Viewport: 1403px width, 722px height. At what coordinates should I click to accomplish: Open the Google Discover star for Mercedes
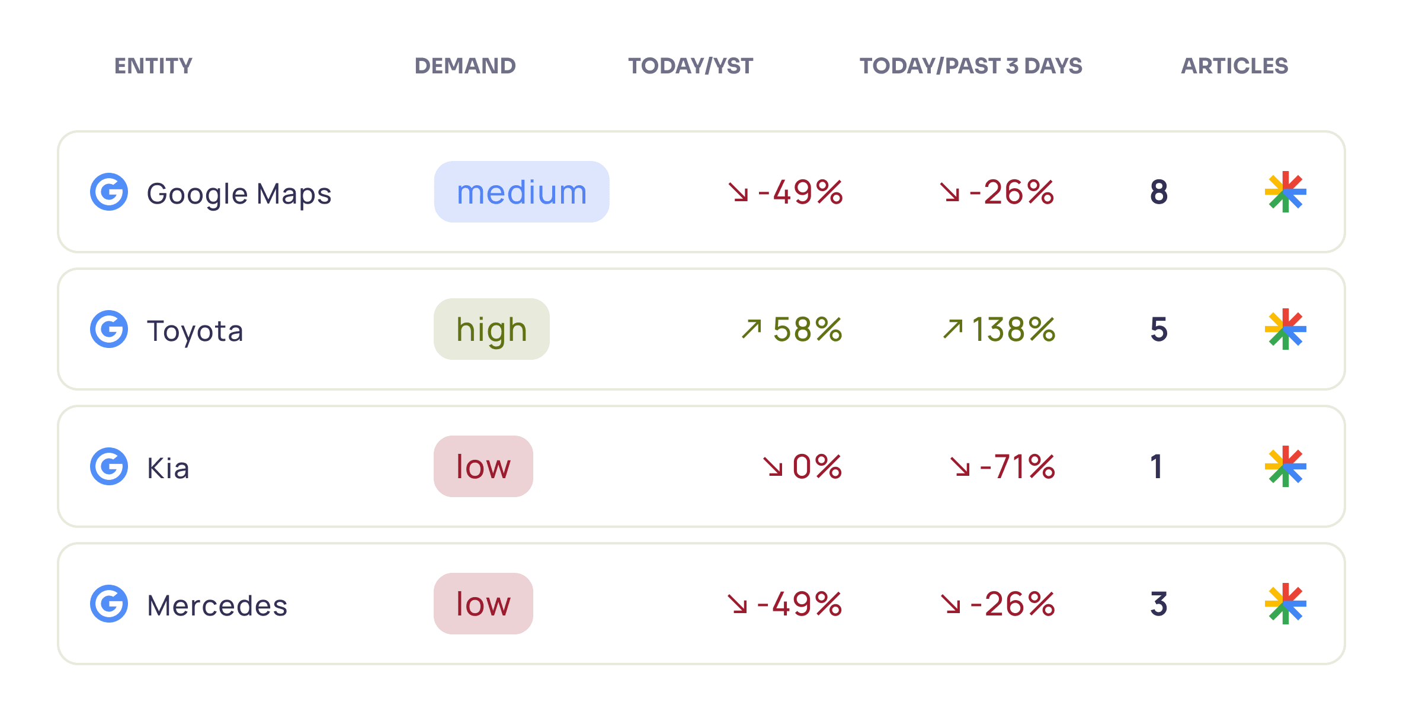tap(1285, 604)
